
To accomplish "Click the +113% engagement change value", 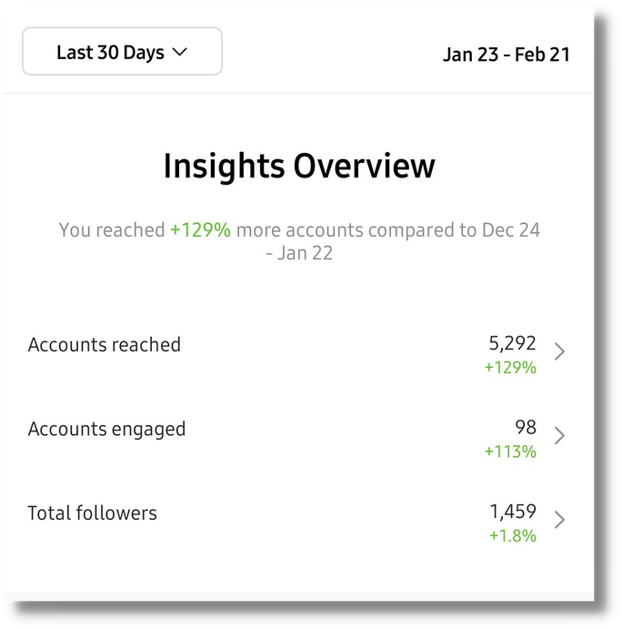I will point(509,451).
